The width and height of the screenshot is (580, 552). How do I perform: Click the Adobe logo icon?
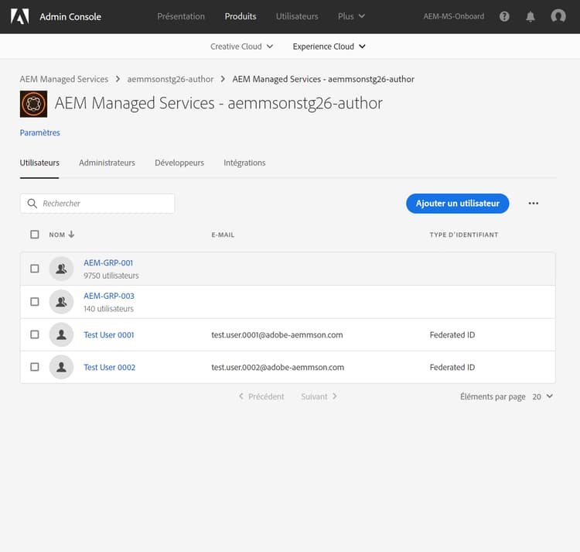[19, 16]
